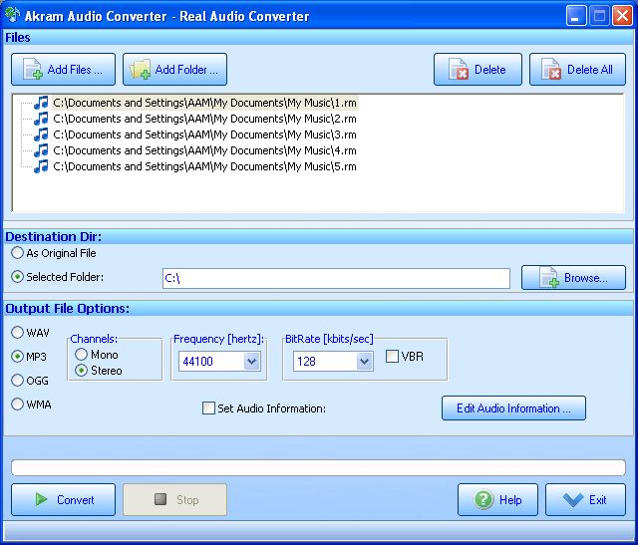
Task: Choose MP3 output format
Action: pos(17,357)
